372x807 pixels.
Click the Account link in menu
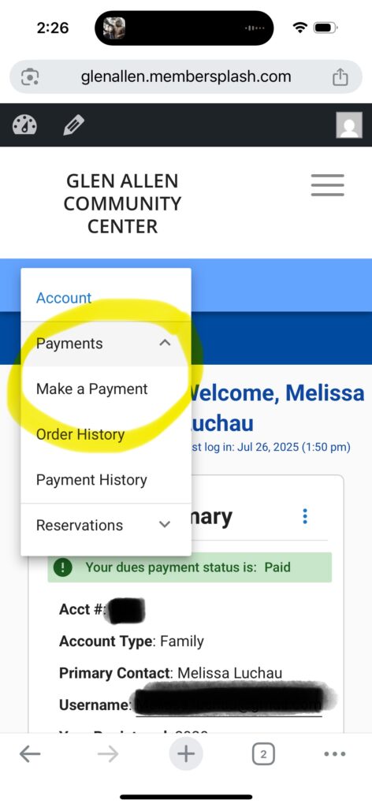(64, 297)
